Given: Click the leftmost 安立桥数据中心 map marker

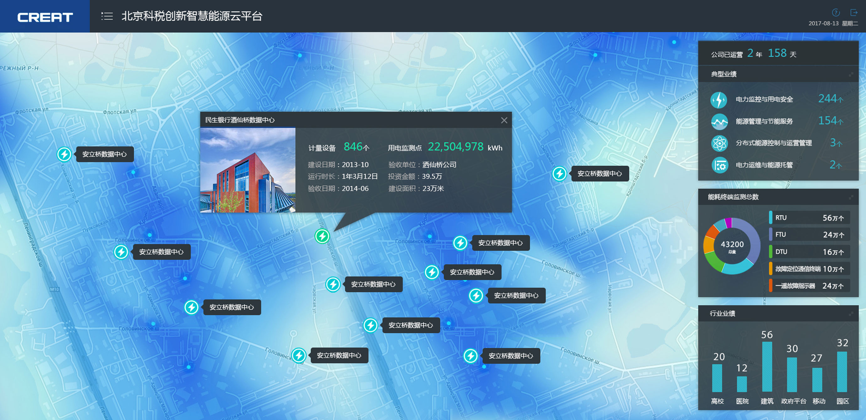Looking at the screenshot, I should 64,154.
